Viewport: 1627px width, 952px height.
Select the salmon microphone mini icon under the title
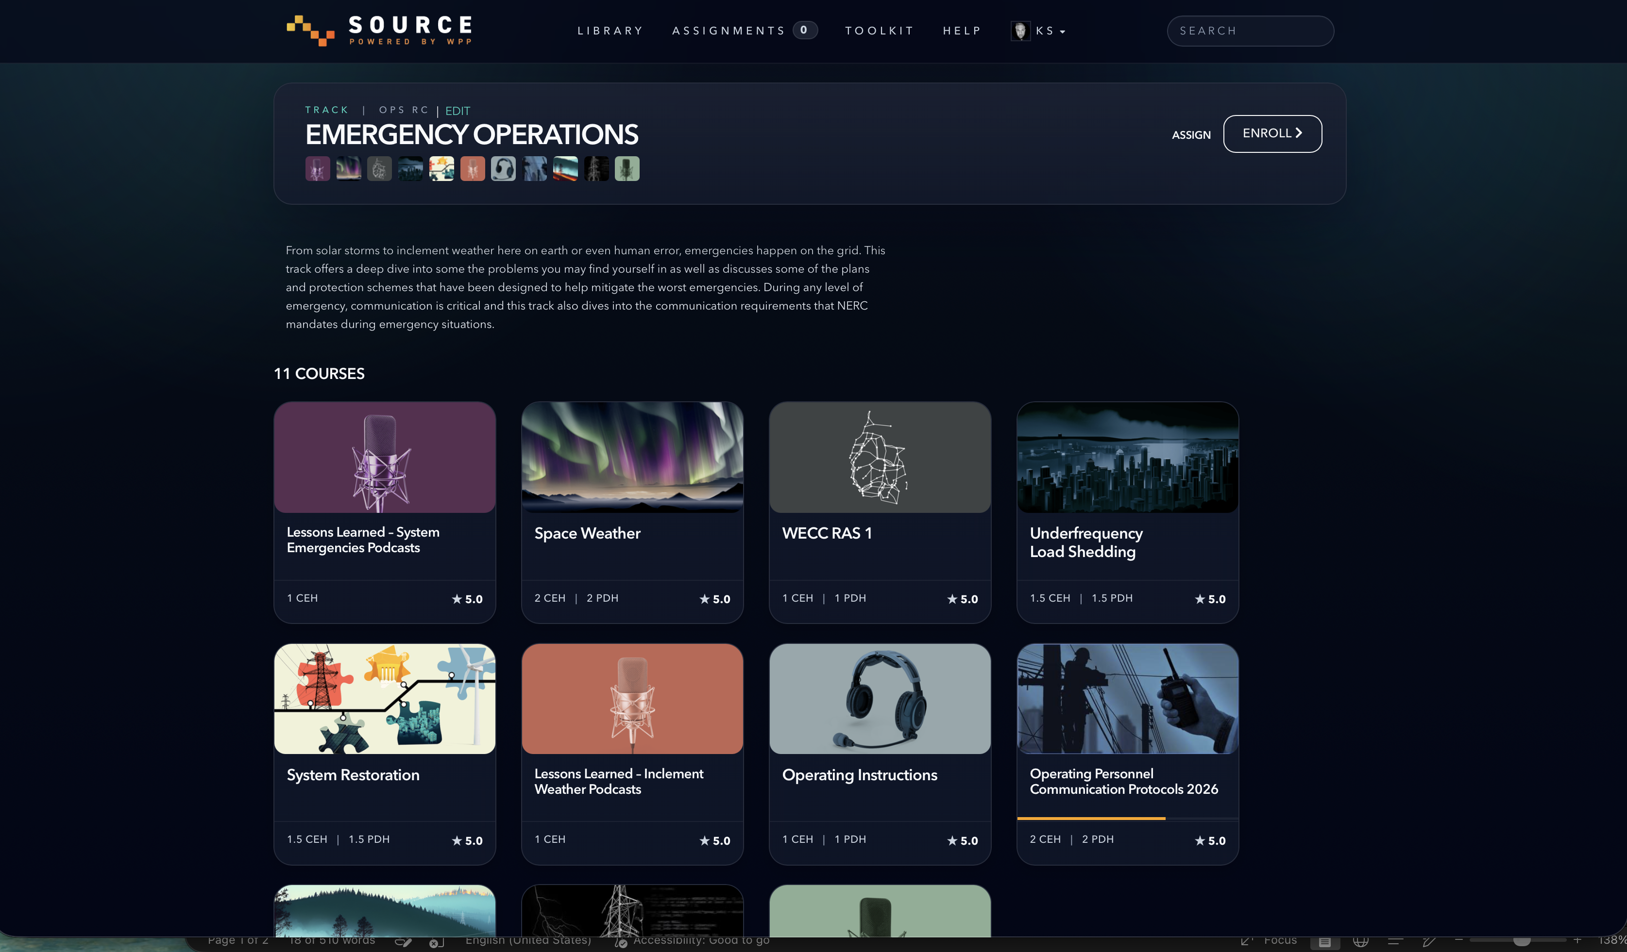(x=473, y=169)
